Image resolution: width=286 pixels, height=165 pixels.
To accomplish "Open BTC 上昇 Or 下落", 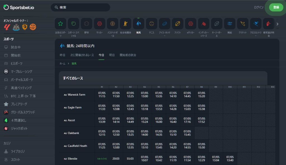I will [x=23, y=96].
